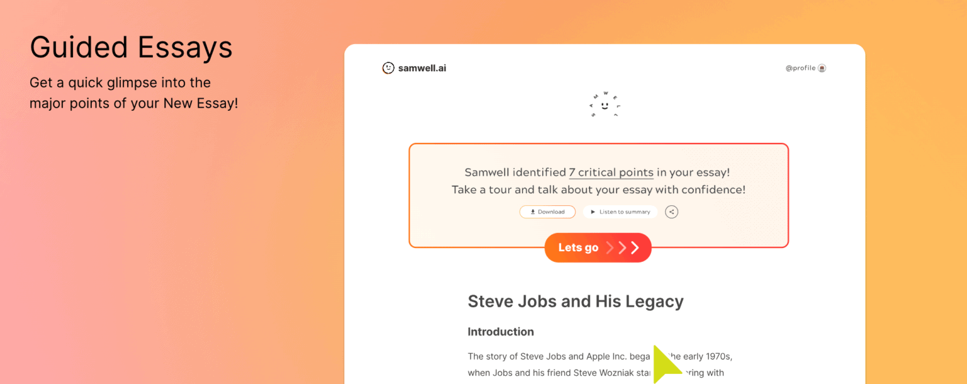Open the share options via circular share icon

[x=671, y=212]
